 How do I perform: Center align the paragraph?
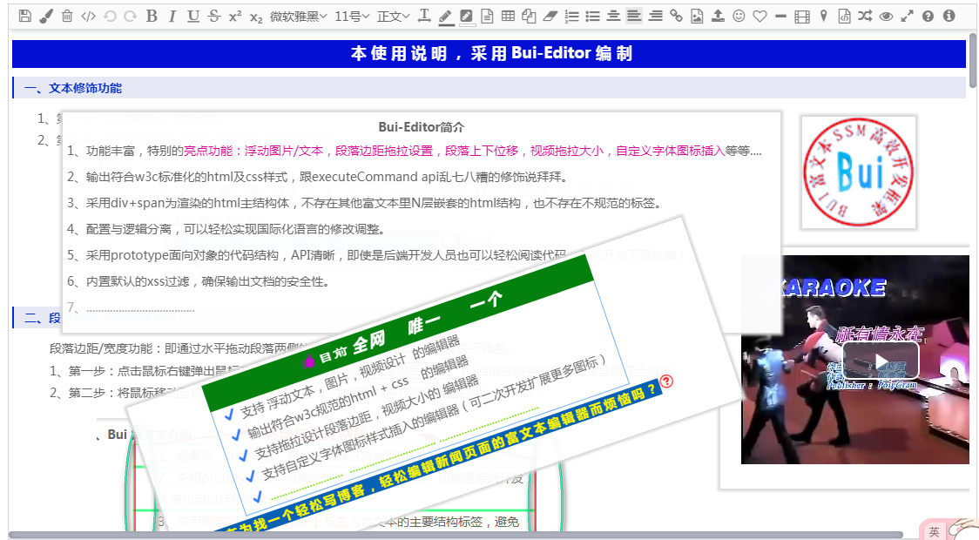tap(613, 17)
